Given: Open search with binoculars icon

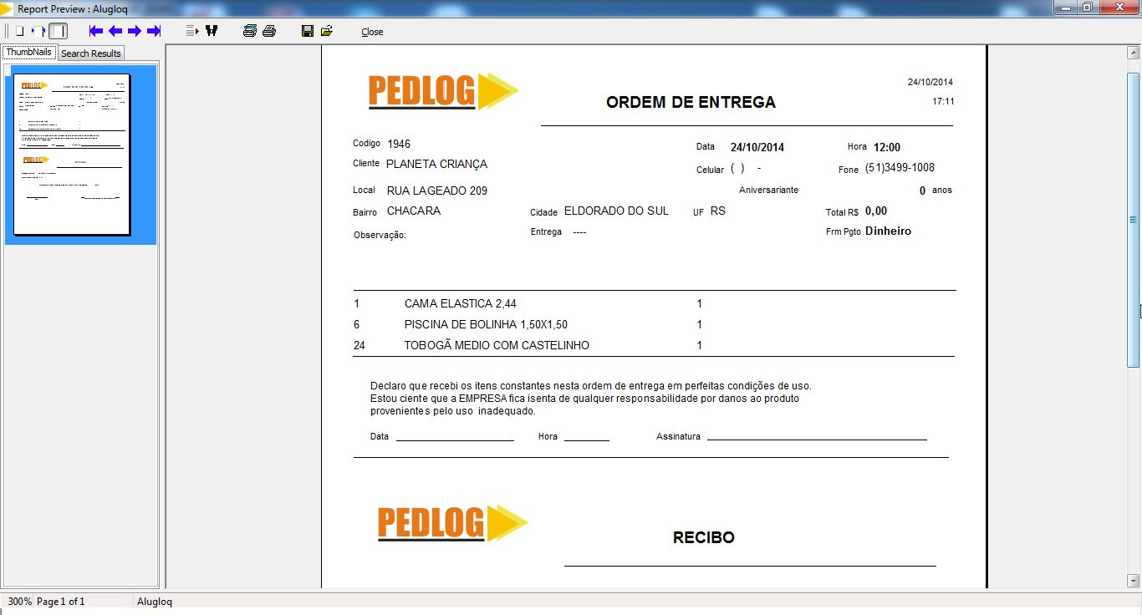Looking at the screenshot, I should [211, 31].
